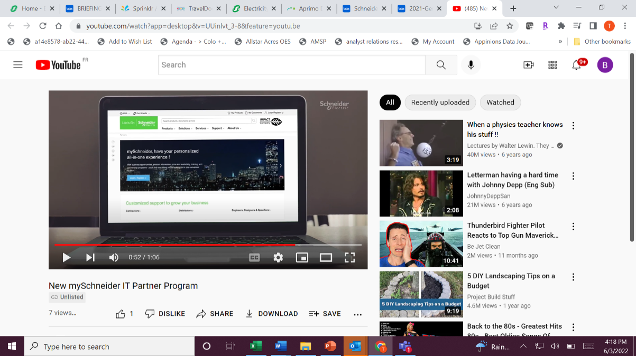The height and width of the screenshot is (356, 636).
Task: Bookmark this page with the star
Action: (x=510, y=26)
